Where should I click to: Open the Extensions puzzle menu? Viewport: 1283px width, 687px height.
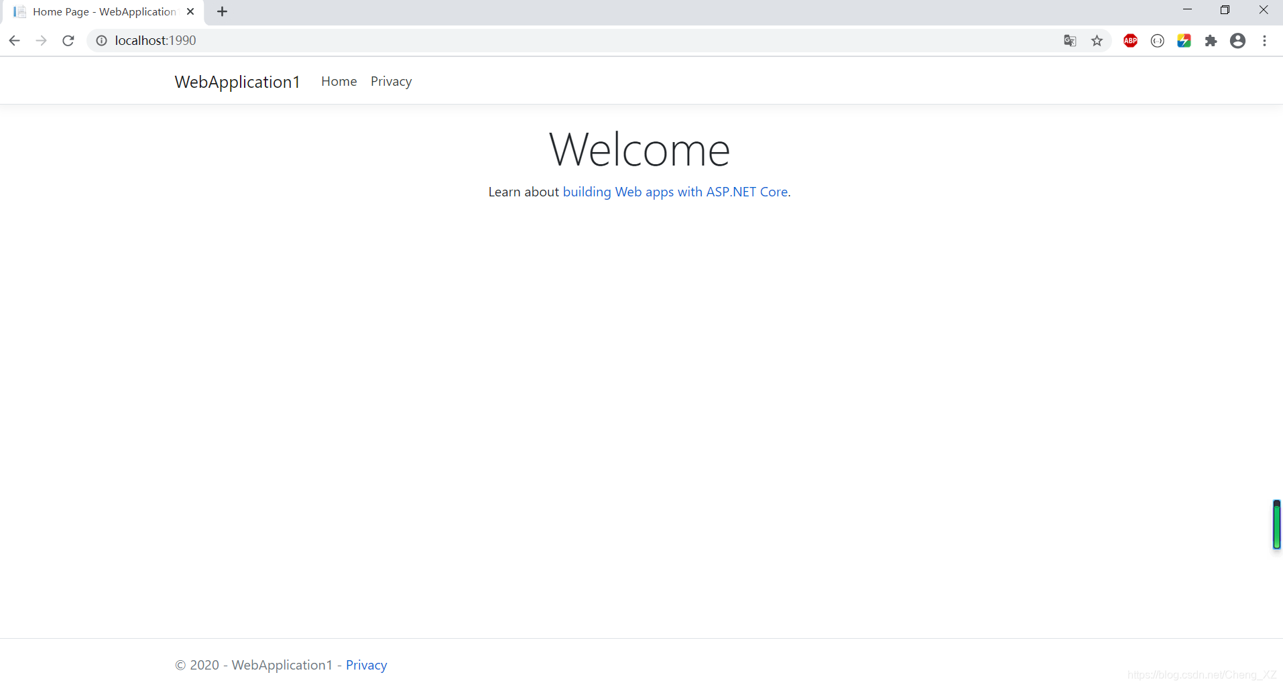pos(1211,41)
